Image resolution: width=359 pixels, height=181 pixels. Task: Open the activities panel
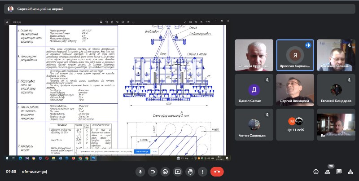(x=350, y=172)
